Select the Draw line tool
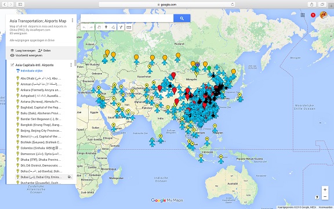Viewport: 334px width, 209px height. [x=113, y=27]
